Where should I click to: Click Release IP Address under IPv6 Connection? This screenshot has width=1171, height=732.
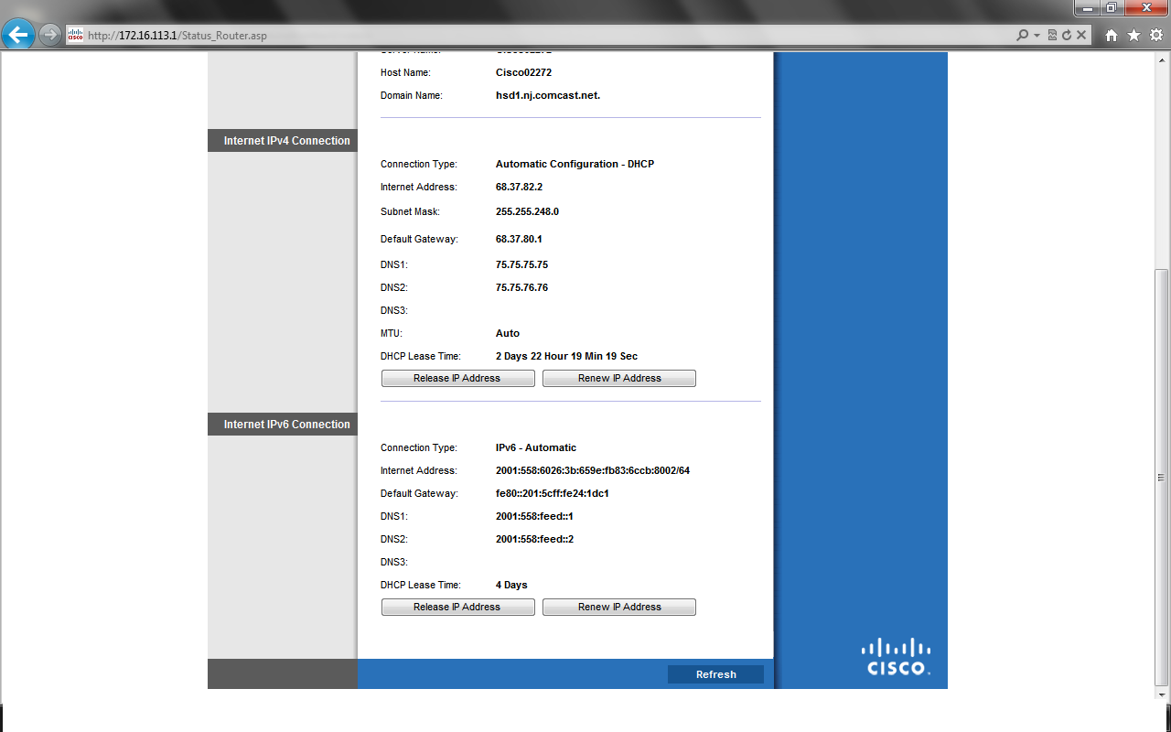(x=457, y=607)
